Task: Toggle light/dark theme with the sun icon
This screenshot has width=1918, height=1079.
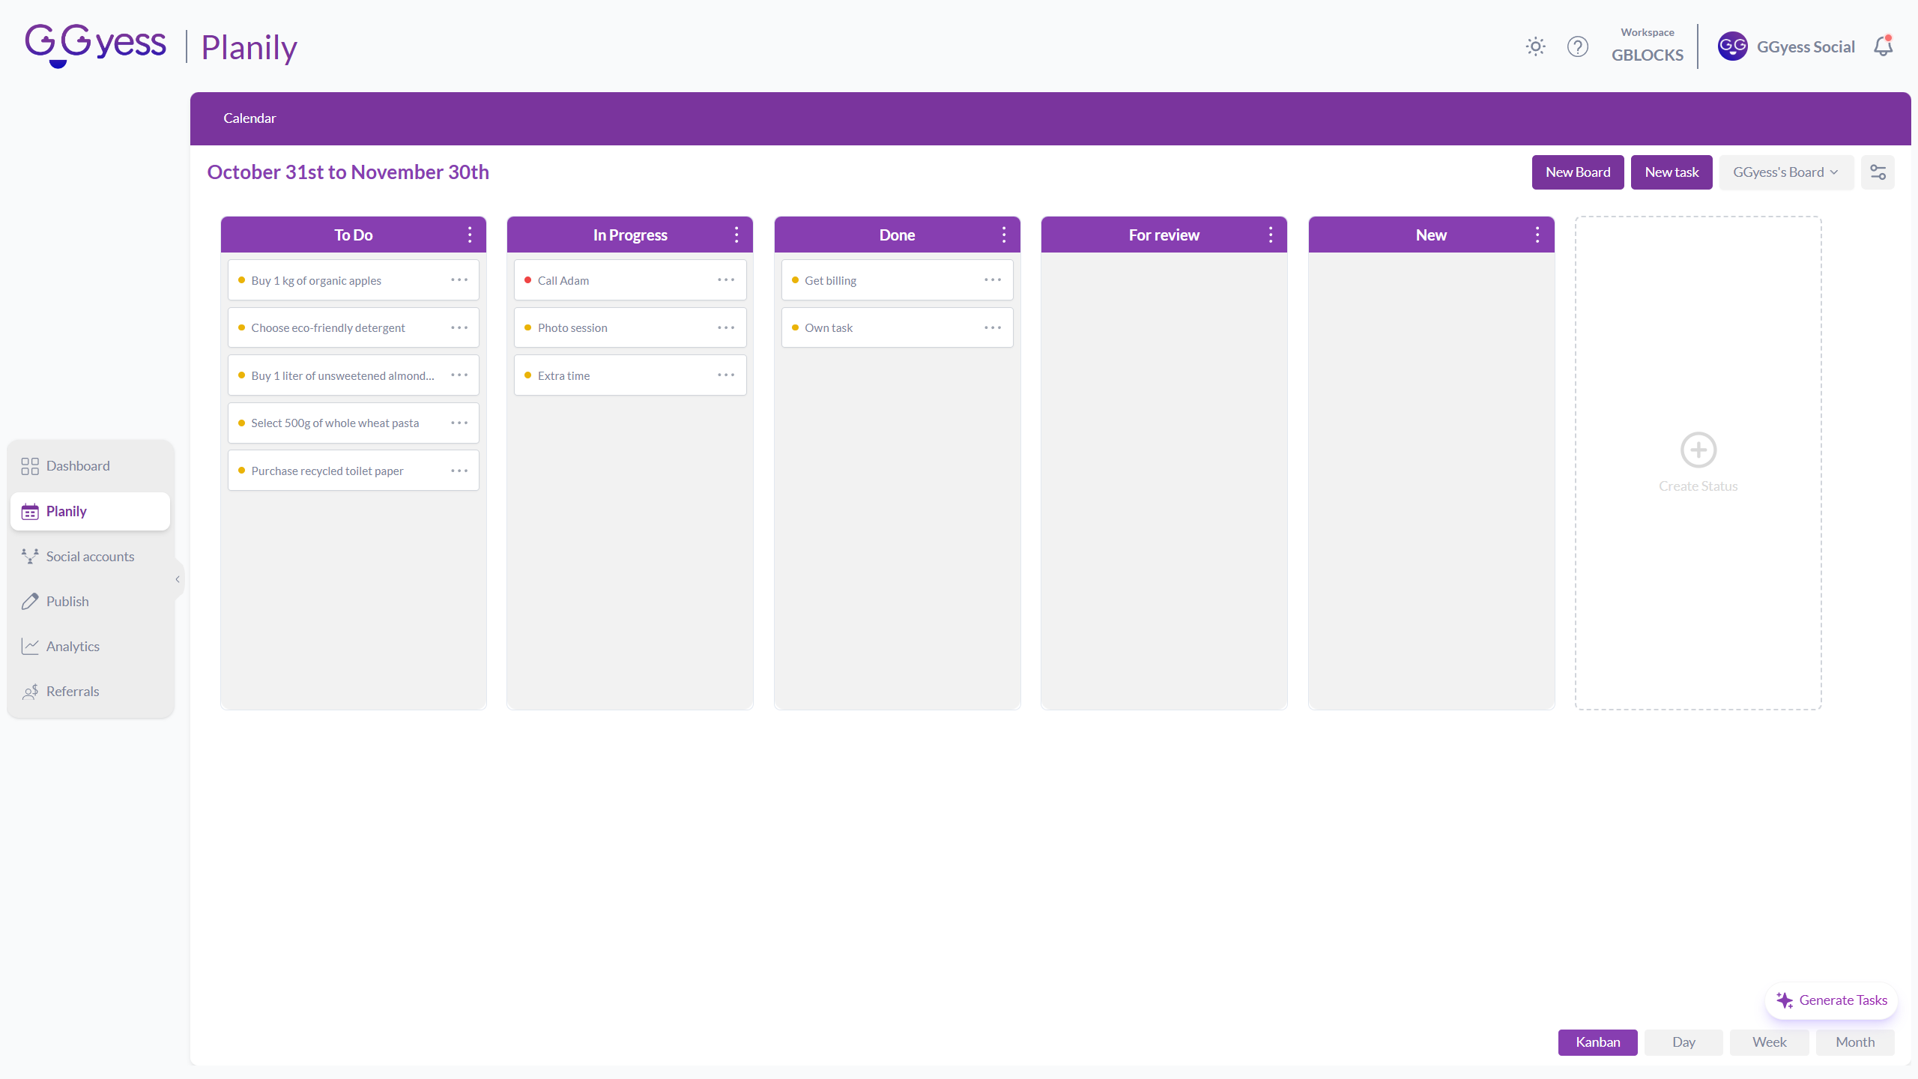Action: (1535, 46)
